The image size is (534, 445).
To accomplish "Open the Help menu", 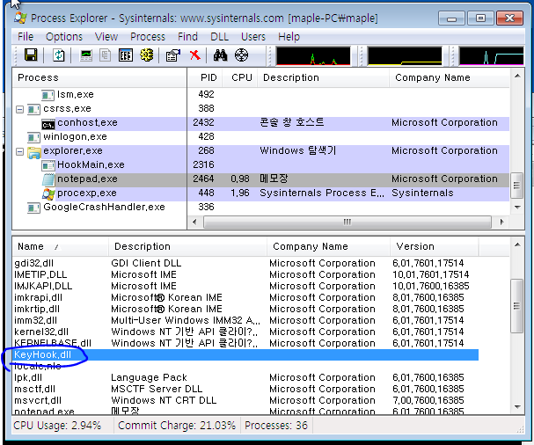I will click(289, 36).
